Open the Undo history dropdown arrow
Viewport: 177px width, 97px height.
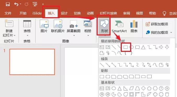pyautogui.click(x=20, y=4)
